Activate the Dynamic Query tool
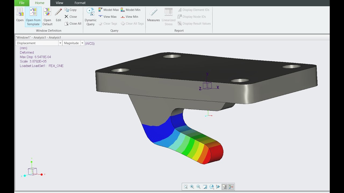Viewport: 344px width, 193px height. 91,17
